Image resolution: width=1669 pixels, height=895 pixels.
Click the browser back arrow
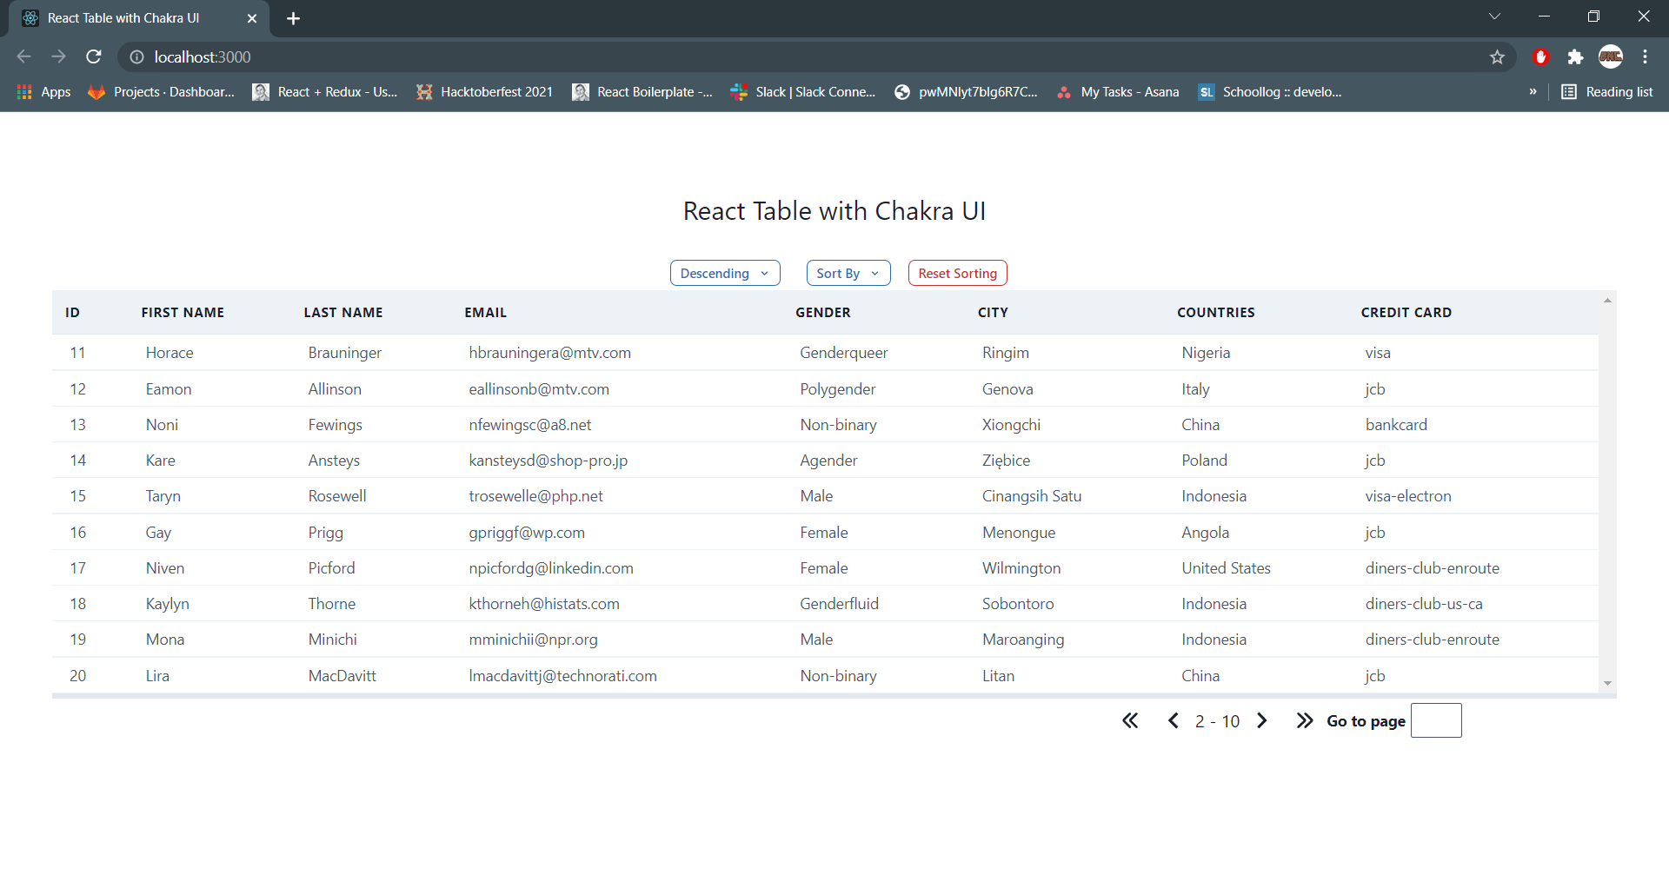point(23,56)
